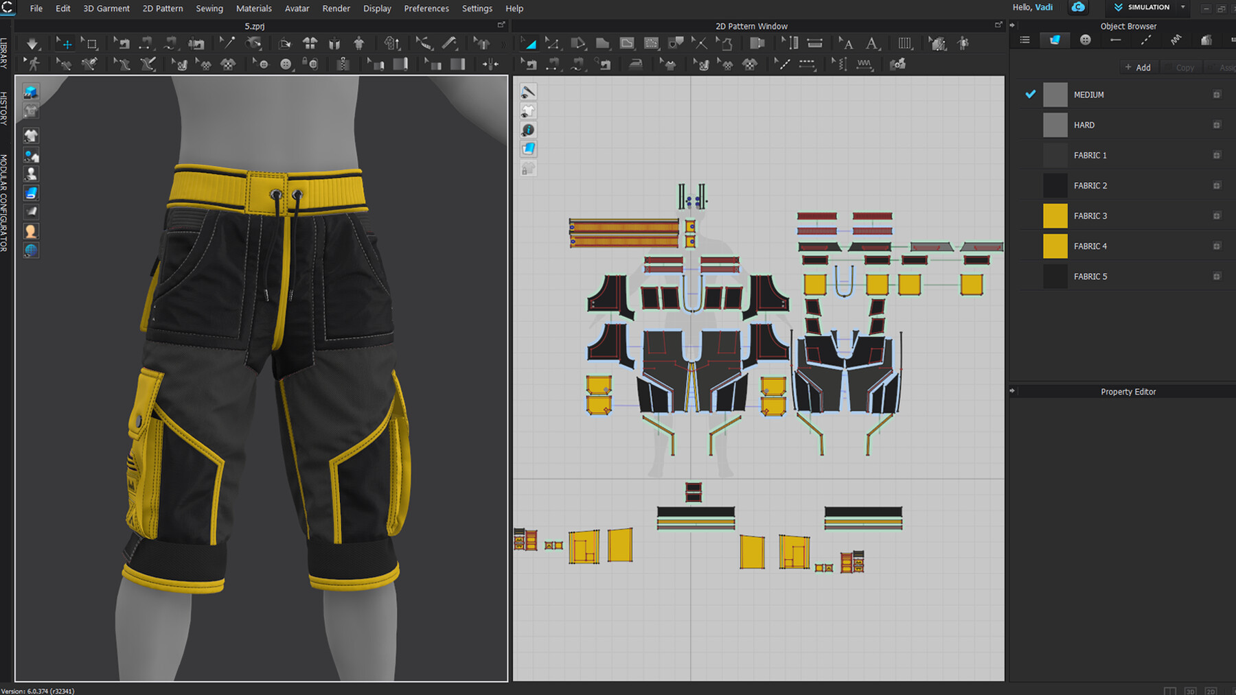Screen dimensions: 1236x695
Task: Click the yellow swatch of FABRIC 3
Action: point(1055,215)
